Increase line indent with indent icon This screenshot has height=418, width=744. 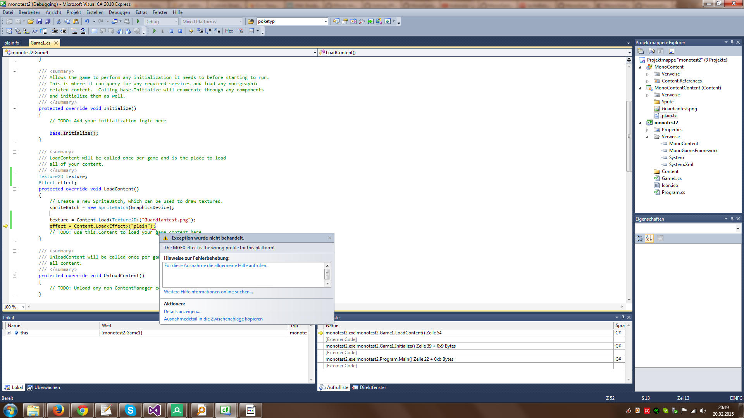tap(64, 31)
